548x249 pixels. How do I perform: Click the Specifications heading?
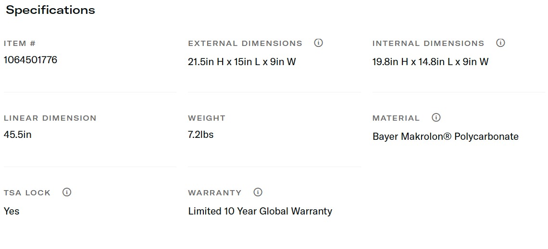(50, 10)
